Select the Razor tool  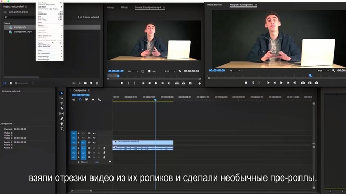(62, 108)
